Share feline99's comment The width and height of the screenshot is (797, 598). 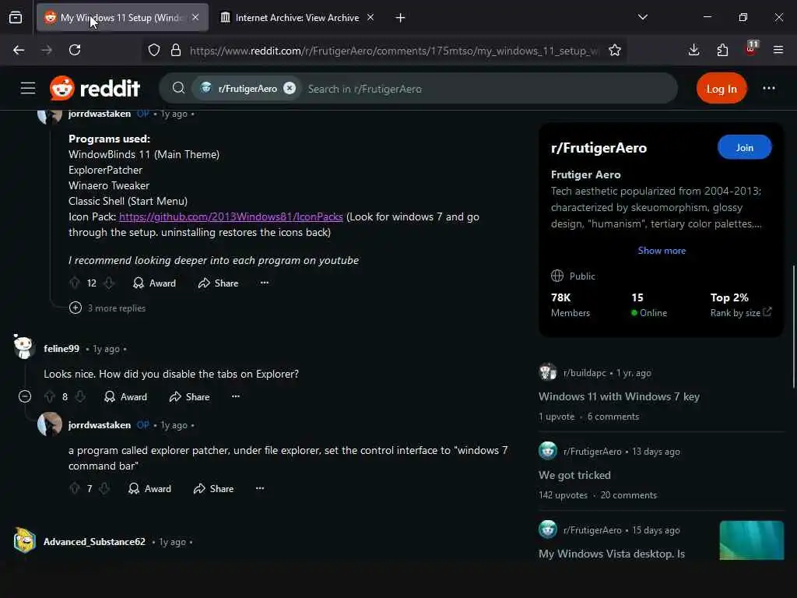click(x=190, y=397)
